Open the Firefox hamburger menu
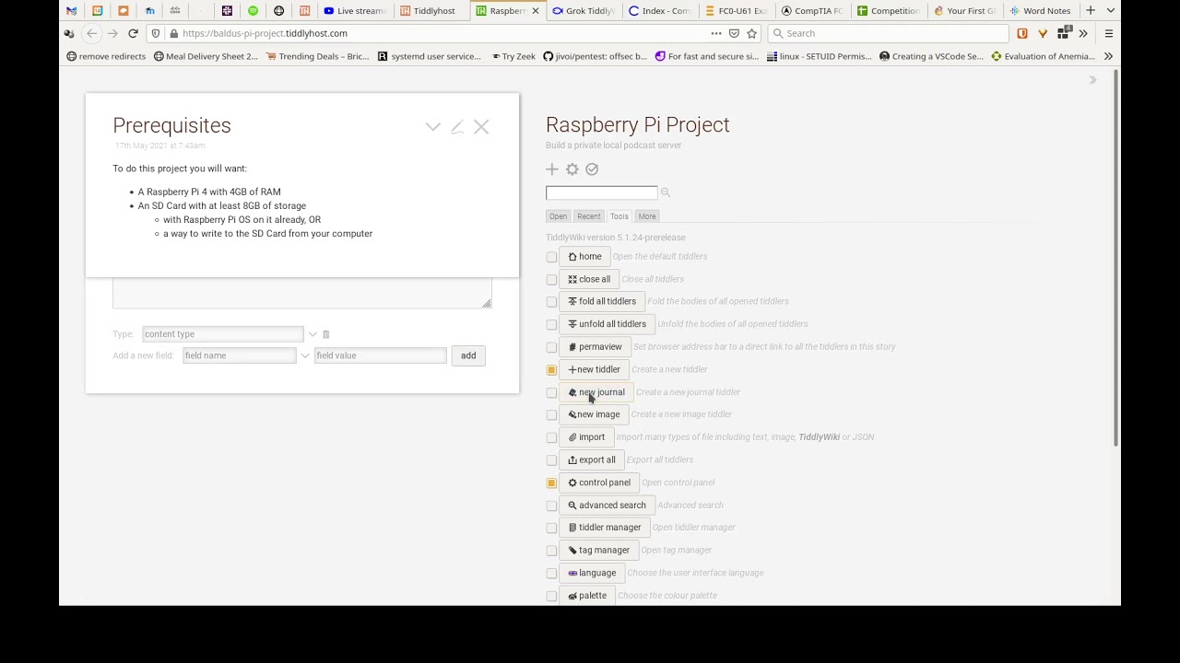Screen dimensions: 1180x663 pyautogui.click(x=1108, y=33)
